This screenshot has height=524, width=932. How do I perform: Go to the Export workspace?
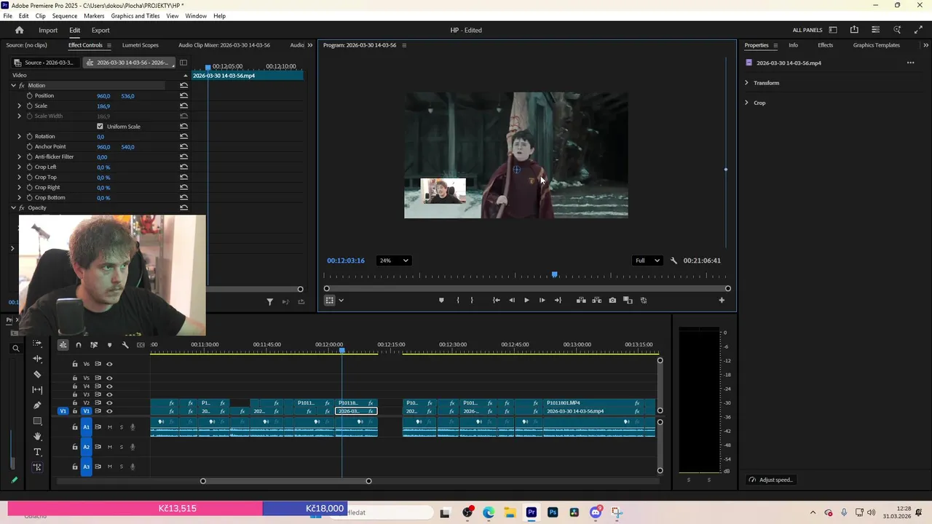click(x=100, y=30)
